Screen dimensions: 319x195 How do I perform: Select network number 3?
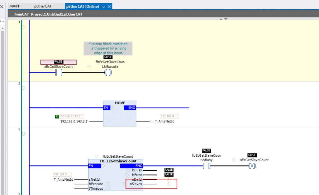tap(19, 129)
